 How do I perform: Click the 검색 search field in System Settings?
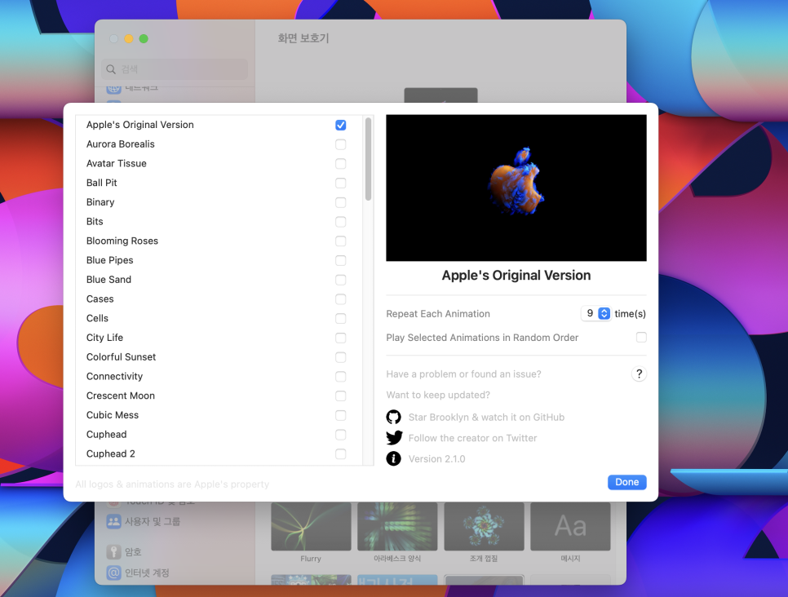[x=175, y=69]
